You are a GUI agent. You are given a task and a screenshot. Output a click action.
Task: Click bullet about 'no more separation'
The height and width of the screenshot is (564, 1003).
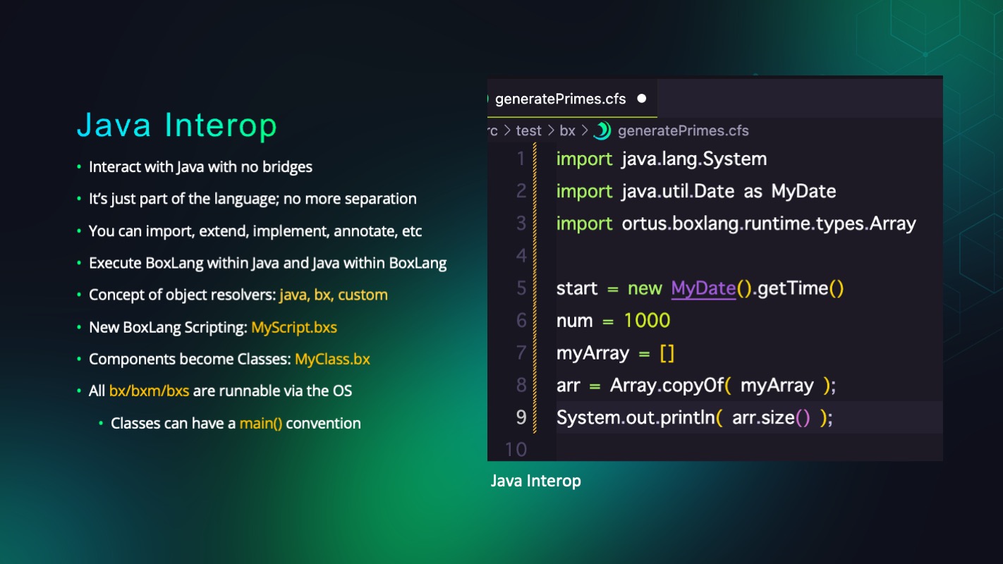point(253,199)
